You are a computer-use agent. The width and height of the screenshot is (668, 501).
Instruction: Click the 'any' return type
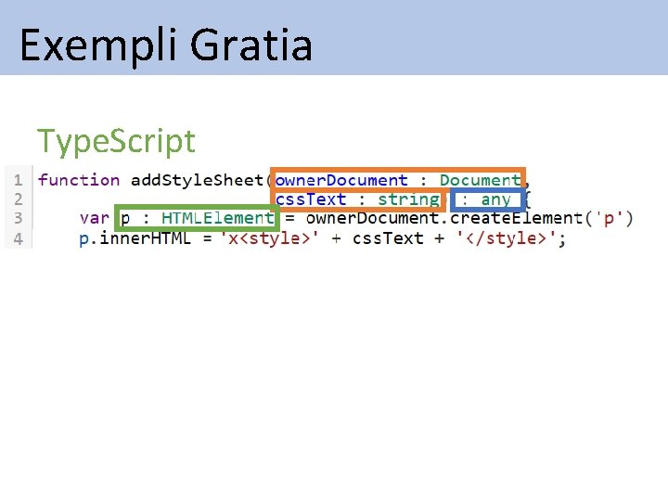pyautogui.click(x=495, y=199)
